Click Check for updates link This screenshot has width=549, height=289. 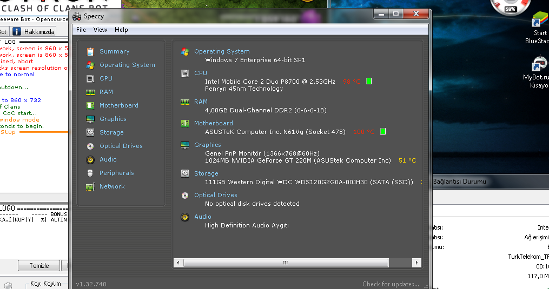point(391,284)
